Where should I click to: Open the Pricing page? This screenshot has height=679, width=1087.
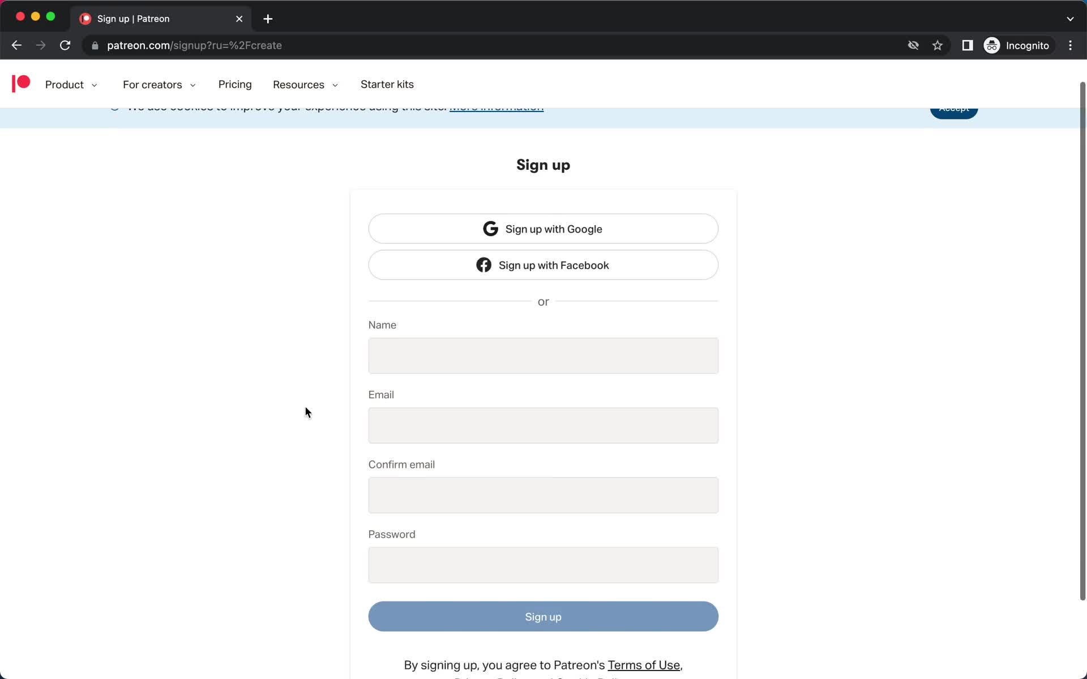(235, 84)
